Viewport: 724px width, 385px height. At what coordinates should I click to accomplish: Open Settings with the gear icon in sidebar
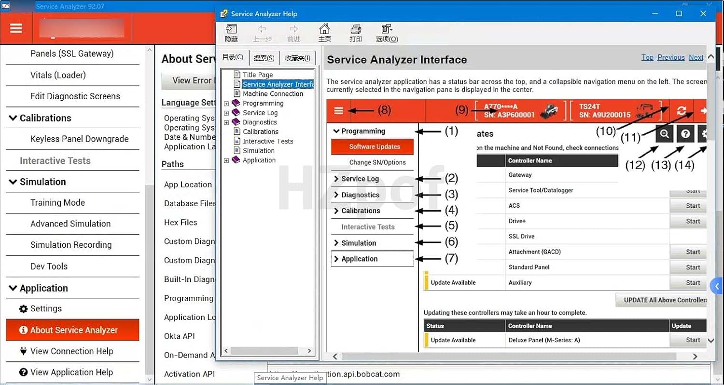23,309
